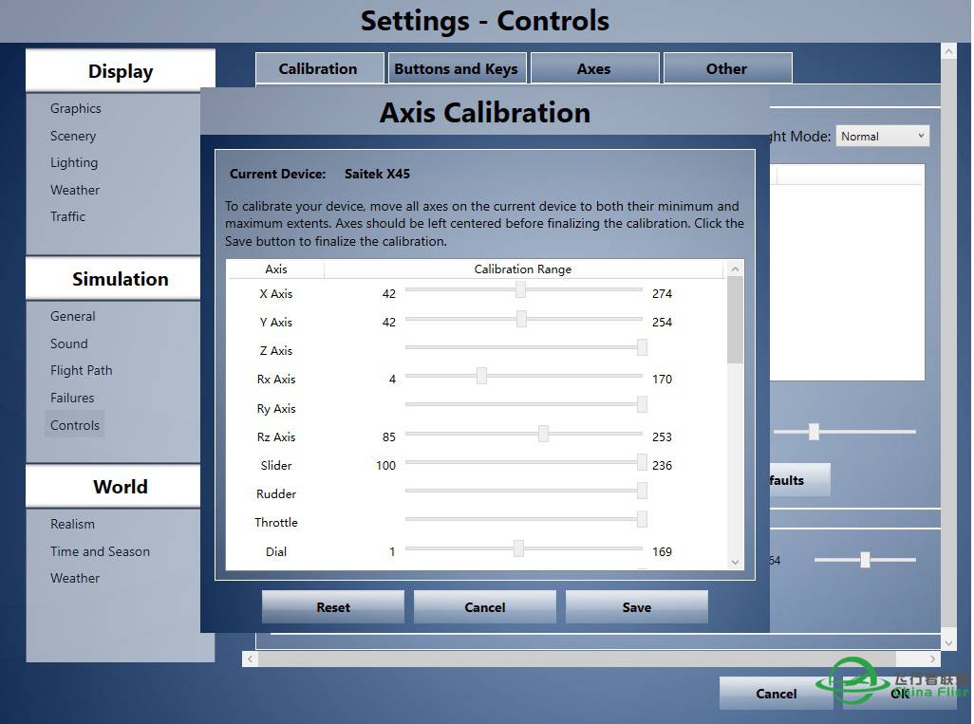Open the Axes tab
The image size is (974, 724).
pyautogui.click(x=594, y=68)
